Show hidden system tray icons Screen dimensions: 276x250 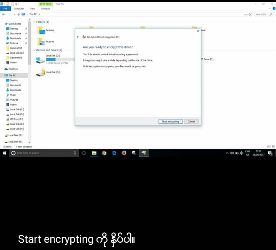click(x=227, y=153)
